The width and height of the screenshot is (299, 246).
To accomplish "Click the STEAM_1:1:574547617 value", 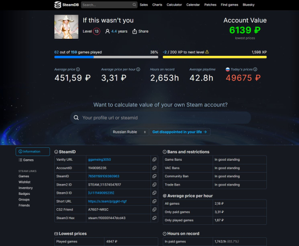I will tap(104, 185).
